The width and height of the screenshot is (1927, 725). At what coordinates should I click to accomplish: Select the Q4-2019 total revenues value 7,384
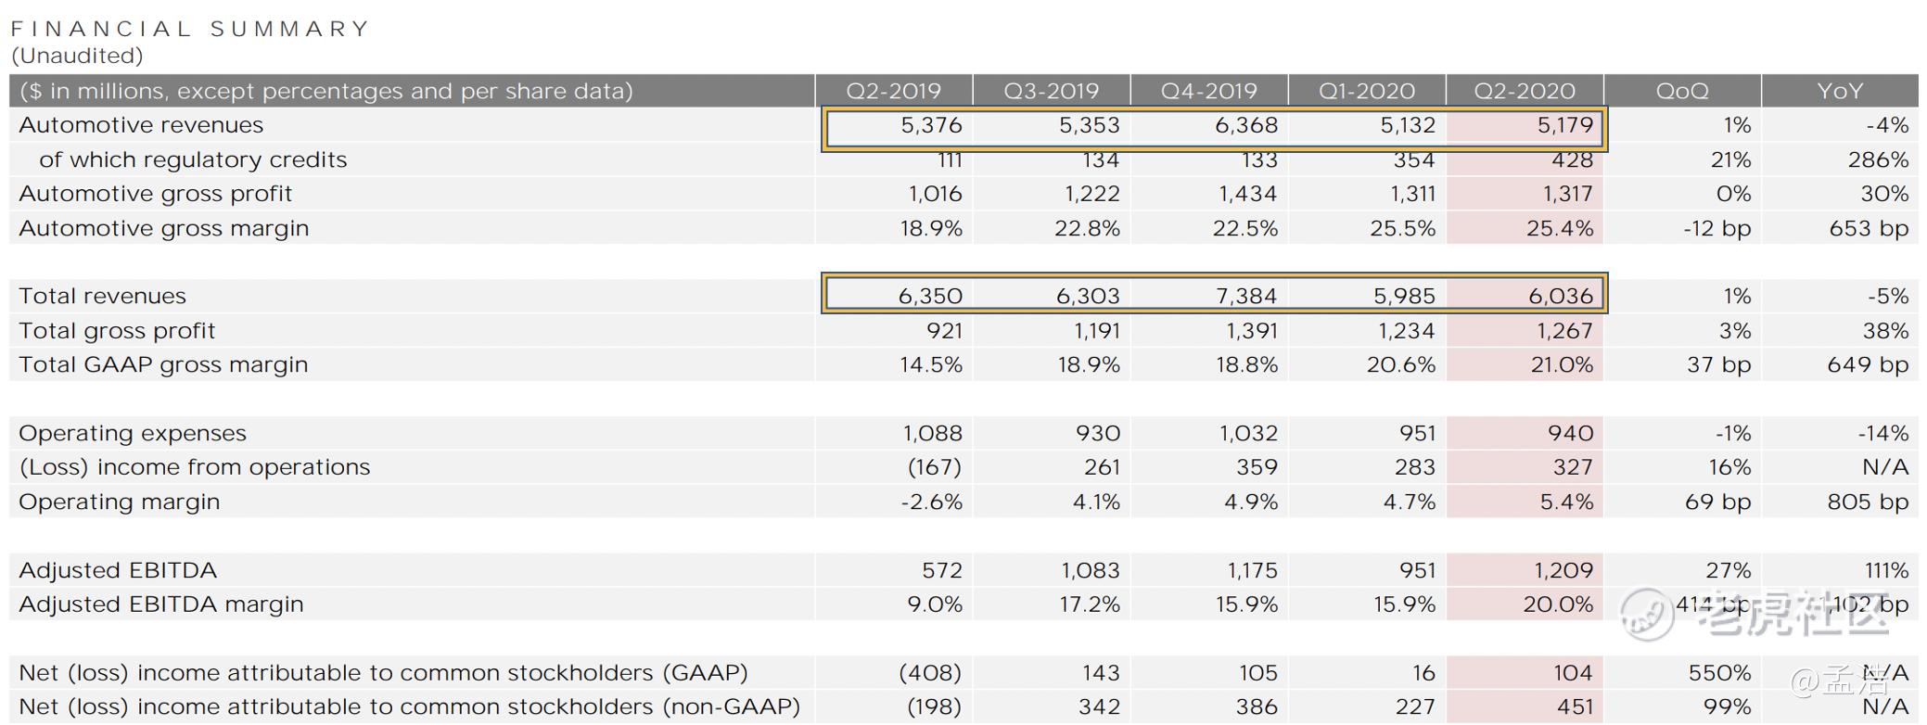(1245, 296)
